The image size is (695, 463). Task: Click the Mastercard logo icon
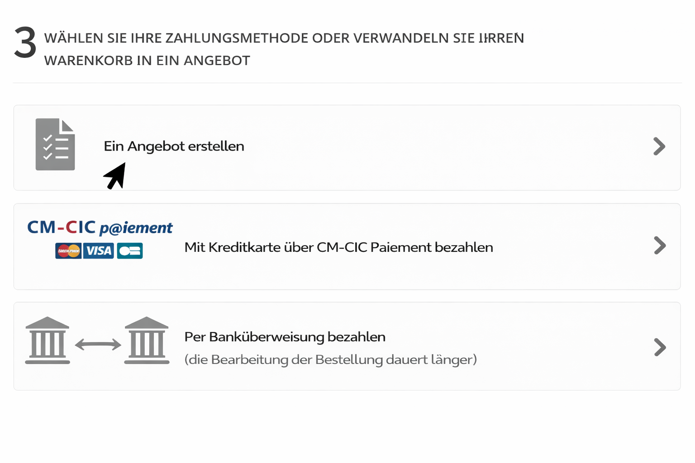[x=68, y=250]
